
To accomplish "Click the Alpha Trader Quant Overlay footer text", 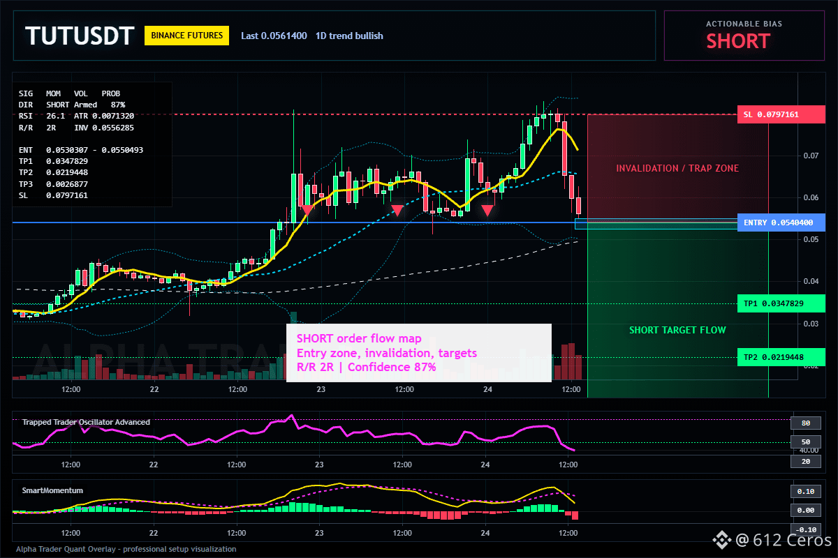I will [126, 549].
